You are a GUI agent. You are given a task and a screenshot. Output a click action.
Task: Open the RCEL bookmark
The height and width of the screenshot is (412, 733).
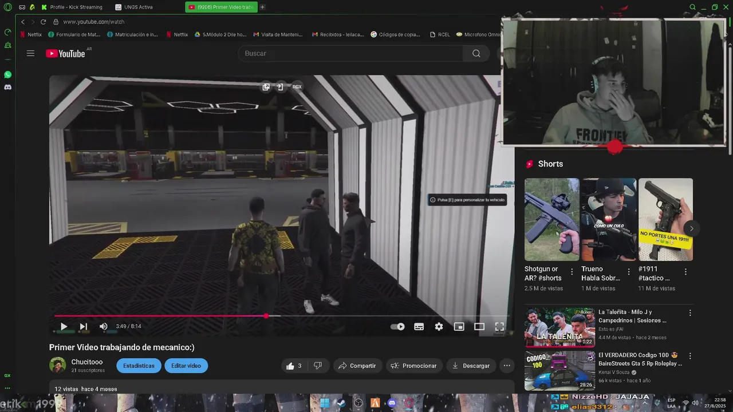click(x=440, y=34)
